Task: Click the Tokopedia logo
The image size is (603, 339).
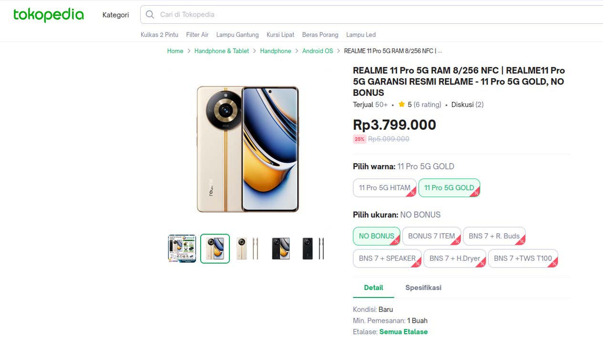Action: [x=48, y=15]
